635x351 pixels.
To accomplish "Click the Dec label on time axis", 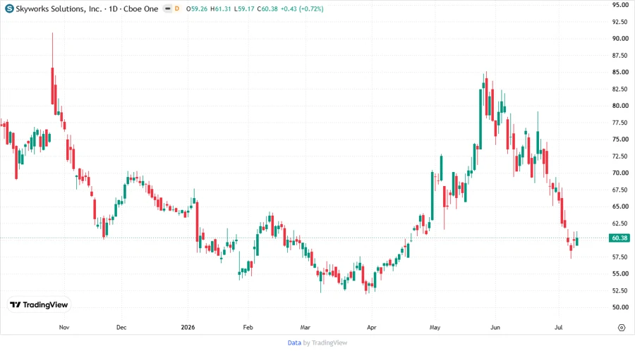I will 121,327.
